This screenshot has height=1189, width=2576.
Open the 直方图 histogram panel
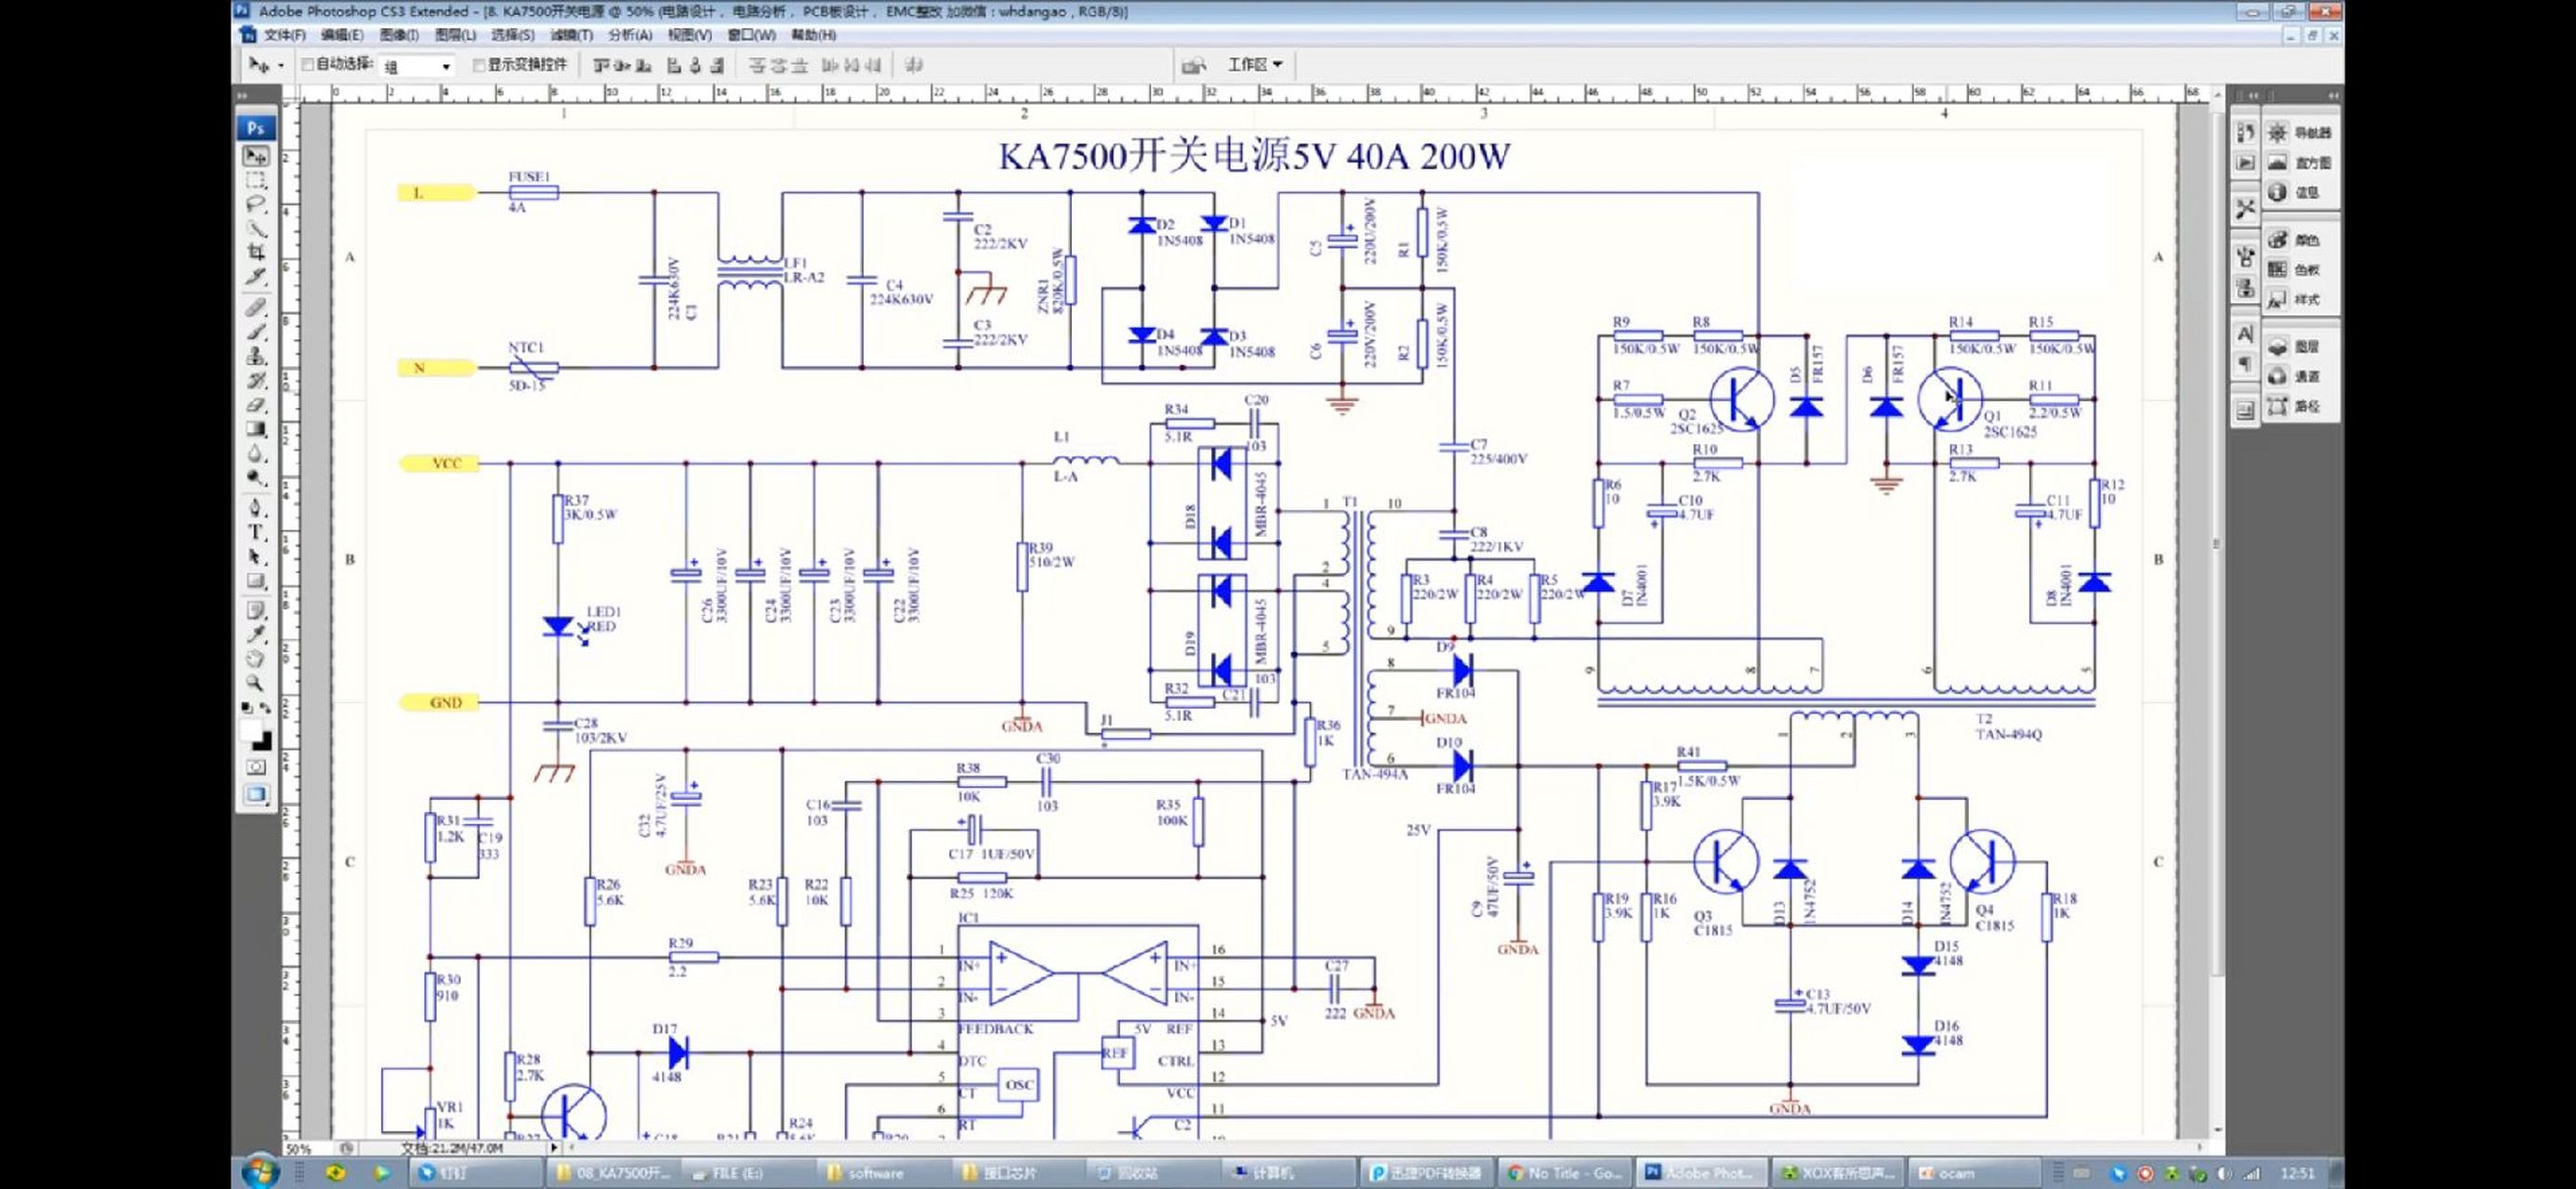pos(2300,163)
